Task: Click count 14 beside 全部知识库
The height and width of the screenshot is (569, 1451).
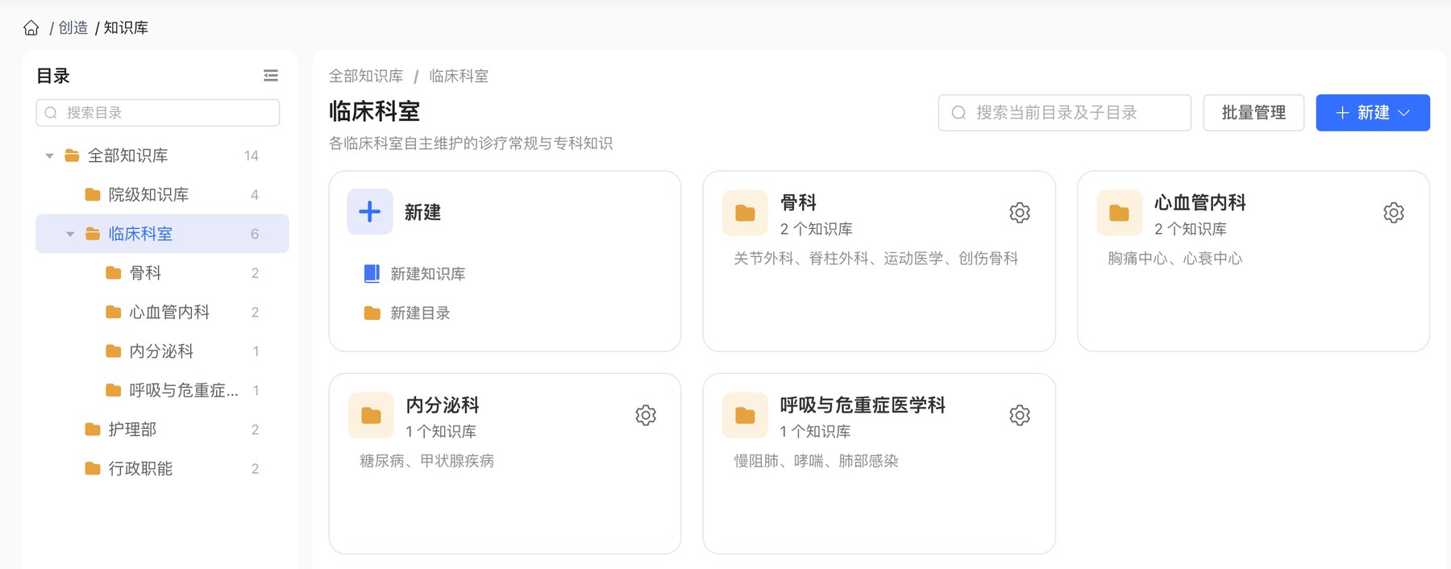Action: point(252,156)
